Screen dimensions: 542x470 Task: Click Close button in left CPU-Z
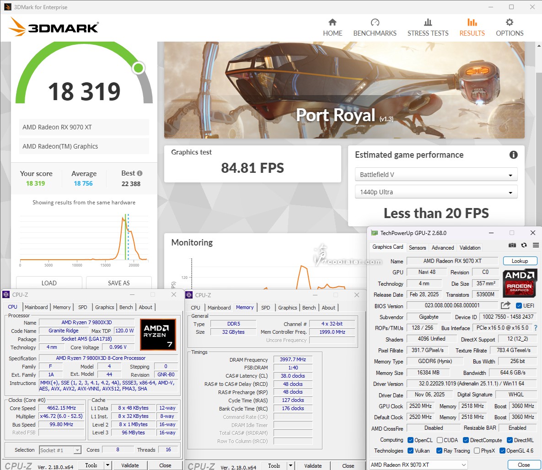pyautogui.click(x=165, y=465)
